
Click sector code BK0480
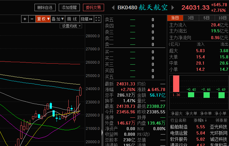pos(127,7)
